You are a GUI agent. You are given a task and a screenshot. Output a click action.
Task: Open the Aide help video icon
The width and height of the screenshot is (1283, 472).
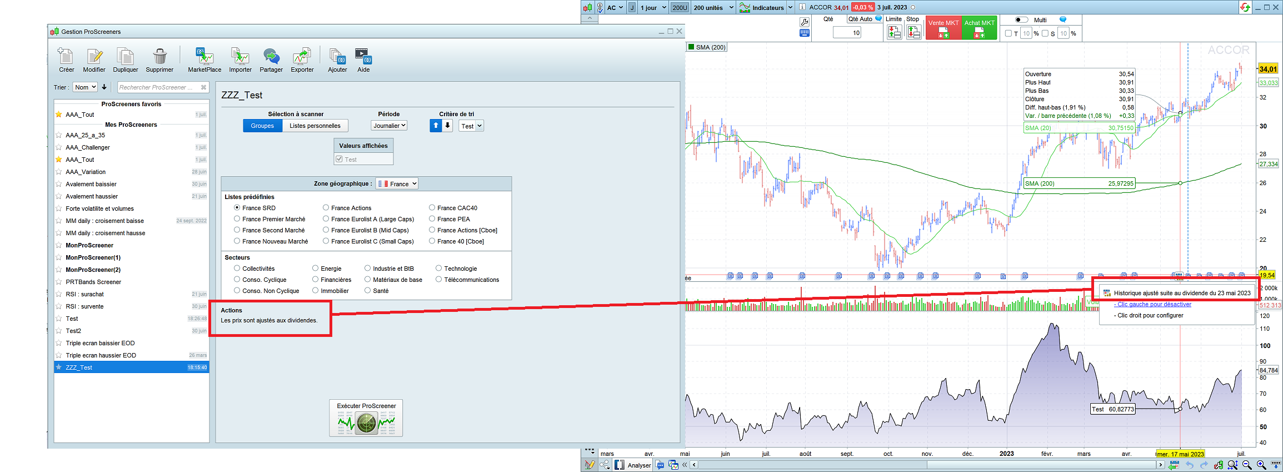[363, 56]
